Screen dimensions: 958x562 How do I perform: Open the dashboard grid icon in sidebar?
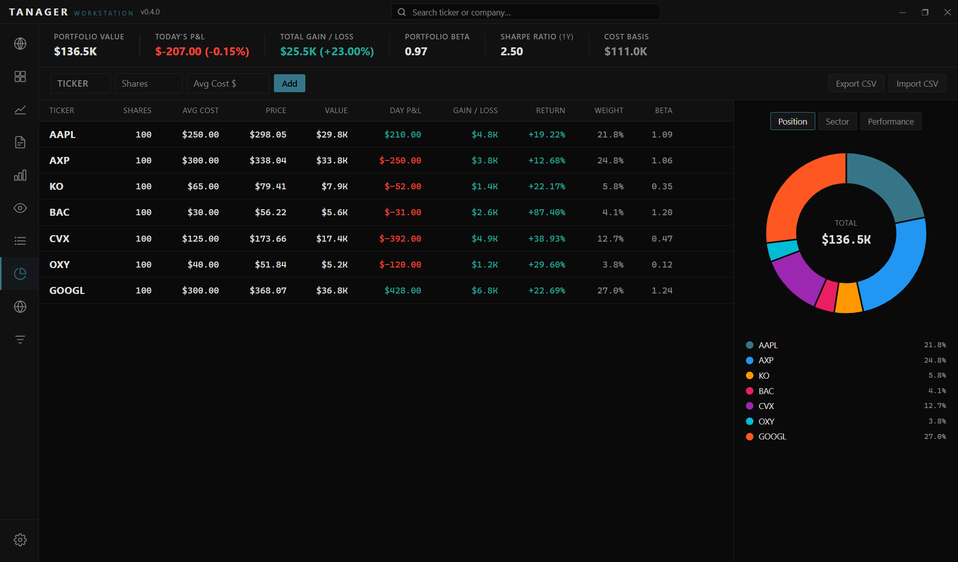[x=20, y=77]
